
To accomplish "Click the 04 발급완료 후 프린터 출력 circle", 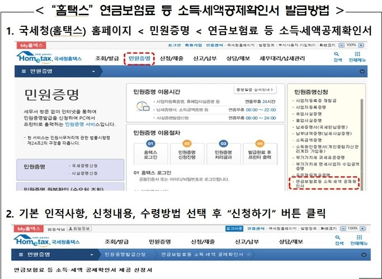I will [x=260, y=143].
